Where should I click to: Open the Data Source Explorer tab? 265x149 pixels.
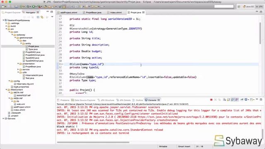[83, 100]
